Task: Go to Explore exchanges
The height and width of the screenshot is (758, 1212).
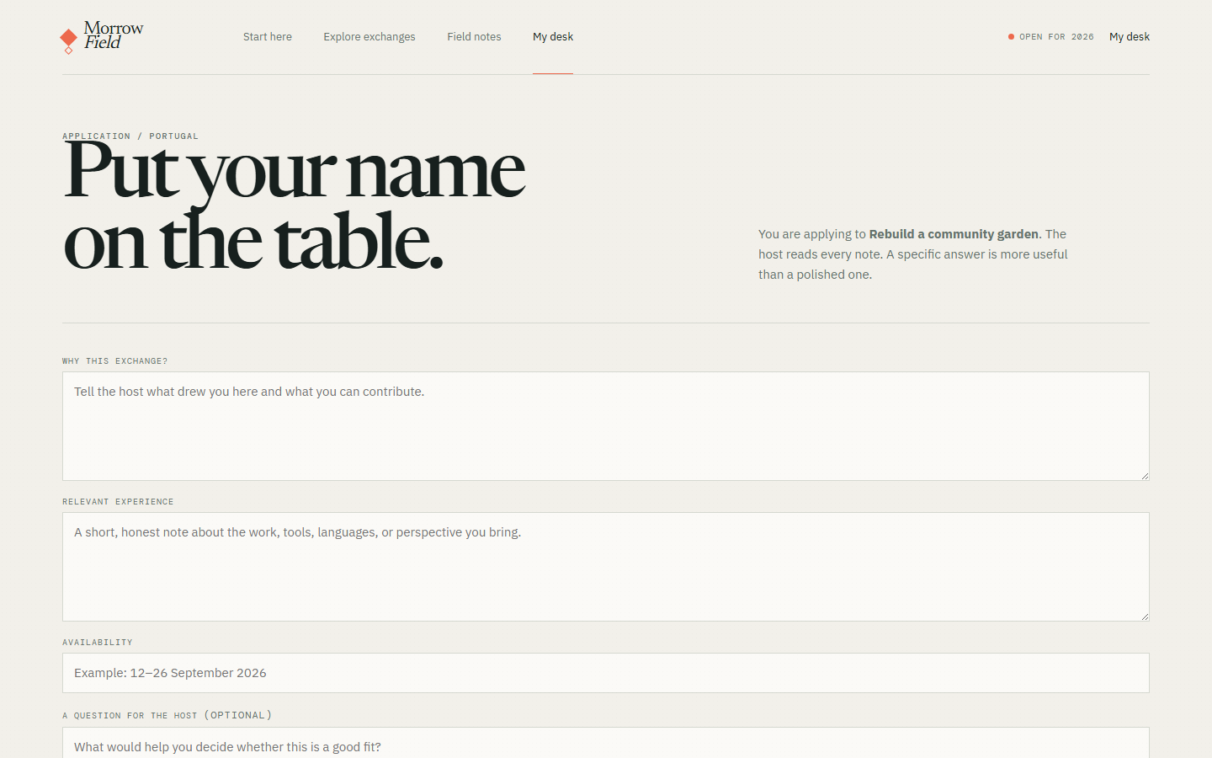Action: coord(369,37)
